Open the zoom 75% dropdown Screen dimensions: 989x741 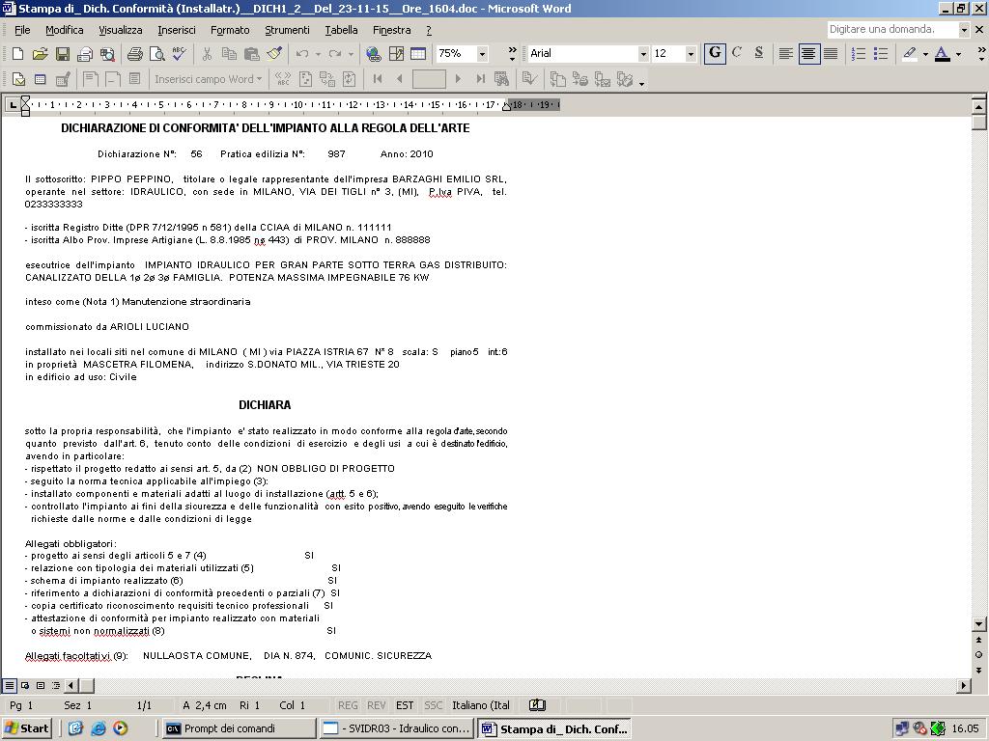[x=482, y=54]
